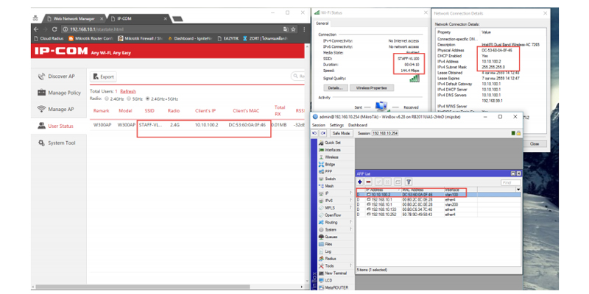Click the browser address bar
The image size is (589, 294).
coord(169,29)
